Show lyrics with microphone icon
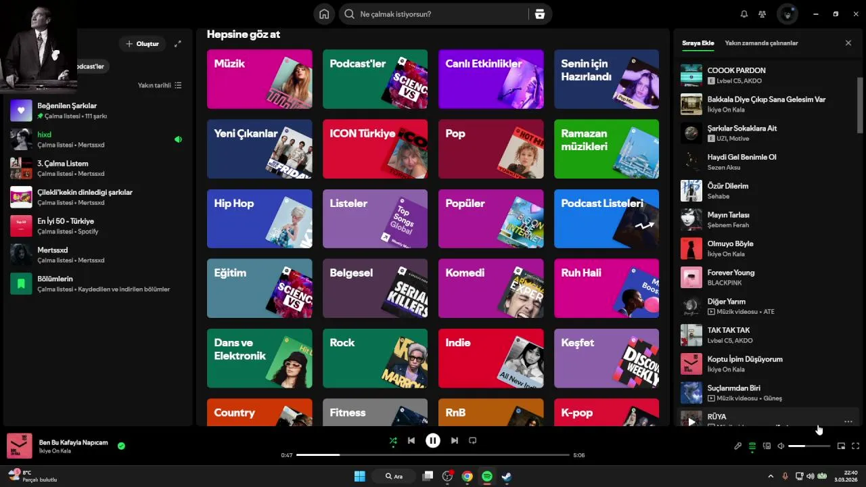Image resolution: width=866 pixels, height=487 pixels. [738, 446]
